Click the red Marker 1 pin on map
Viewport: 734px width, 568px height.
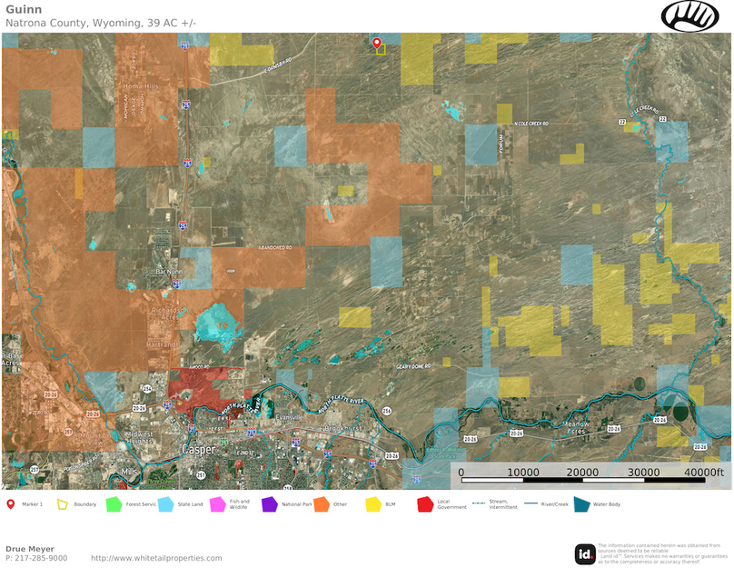[x=377, y=42]
